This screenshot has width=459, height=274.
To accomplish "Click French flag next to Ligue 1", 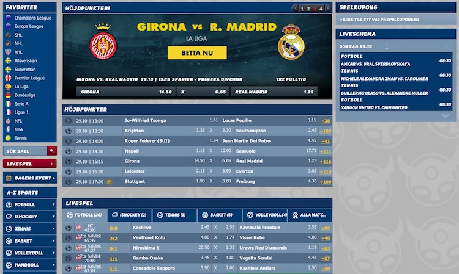I will click(x=8, y=112).
